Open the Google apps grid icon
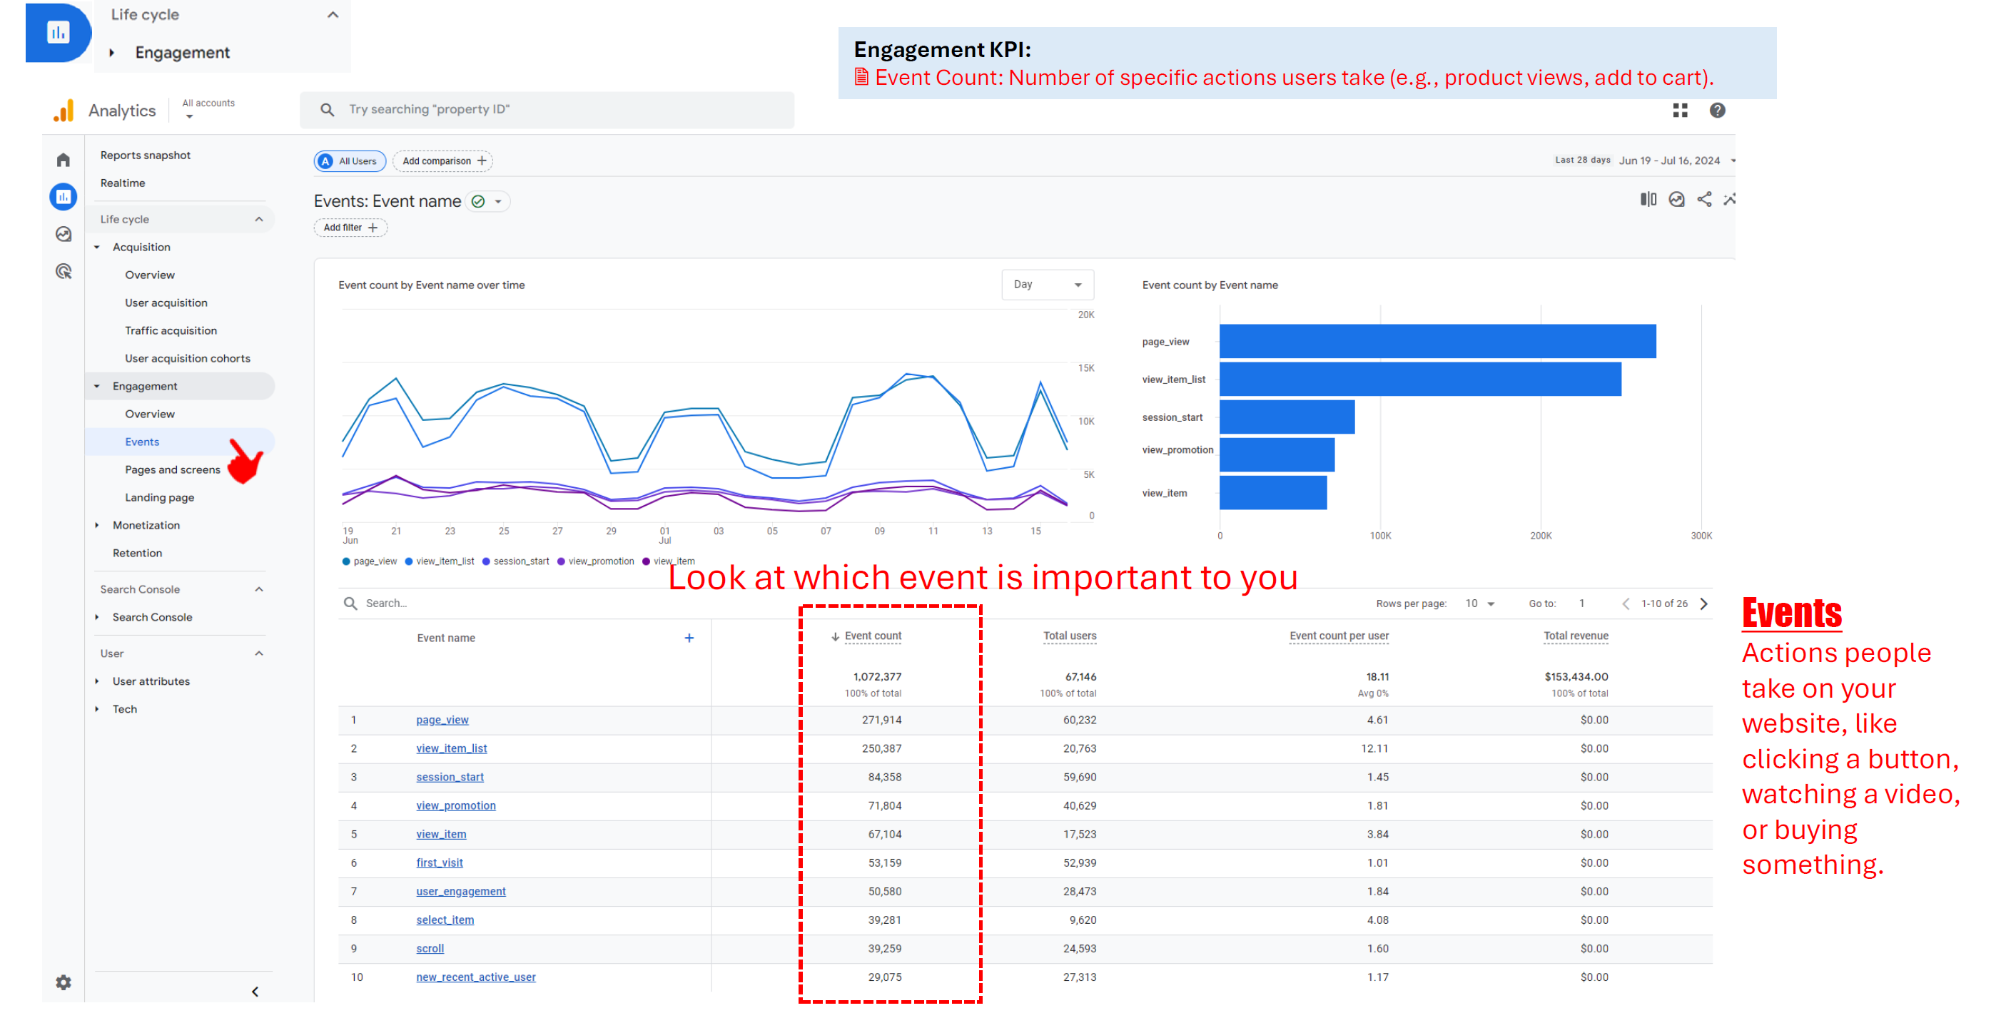 tap(1679, 111)
